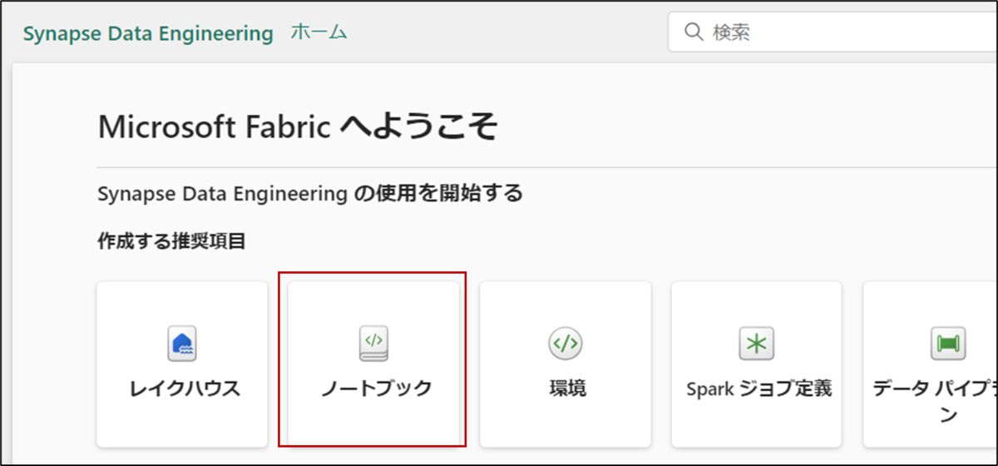Click the 検索 search field
The width and height of the screenshot is (998, 466).
pyautogui.click(x=832, y=32)
